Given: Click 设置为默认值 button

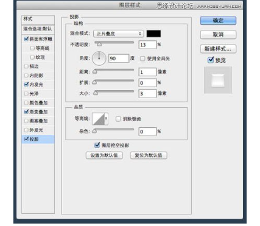Looking at the screenshot, I should tap(104, 155).
